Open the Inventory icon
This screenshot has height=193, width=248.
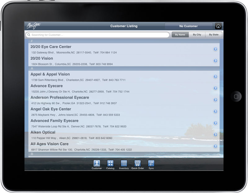[x=124, y=163]
